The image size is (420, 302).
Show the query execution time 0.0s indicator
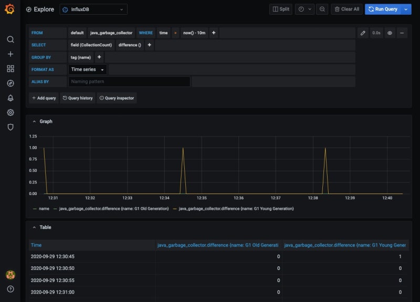[376, 33]
